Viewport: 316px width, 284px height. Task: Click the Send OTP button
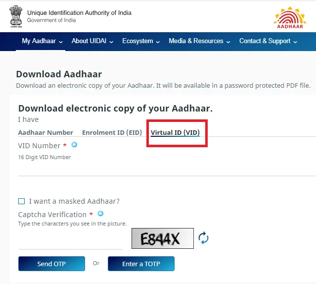(51, 264)
